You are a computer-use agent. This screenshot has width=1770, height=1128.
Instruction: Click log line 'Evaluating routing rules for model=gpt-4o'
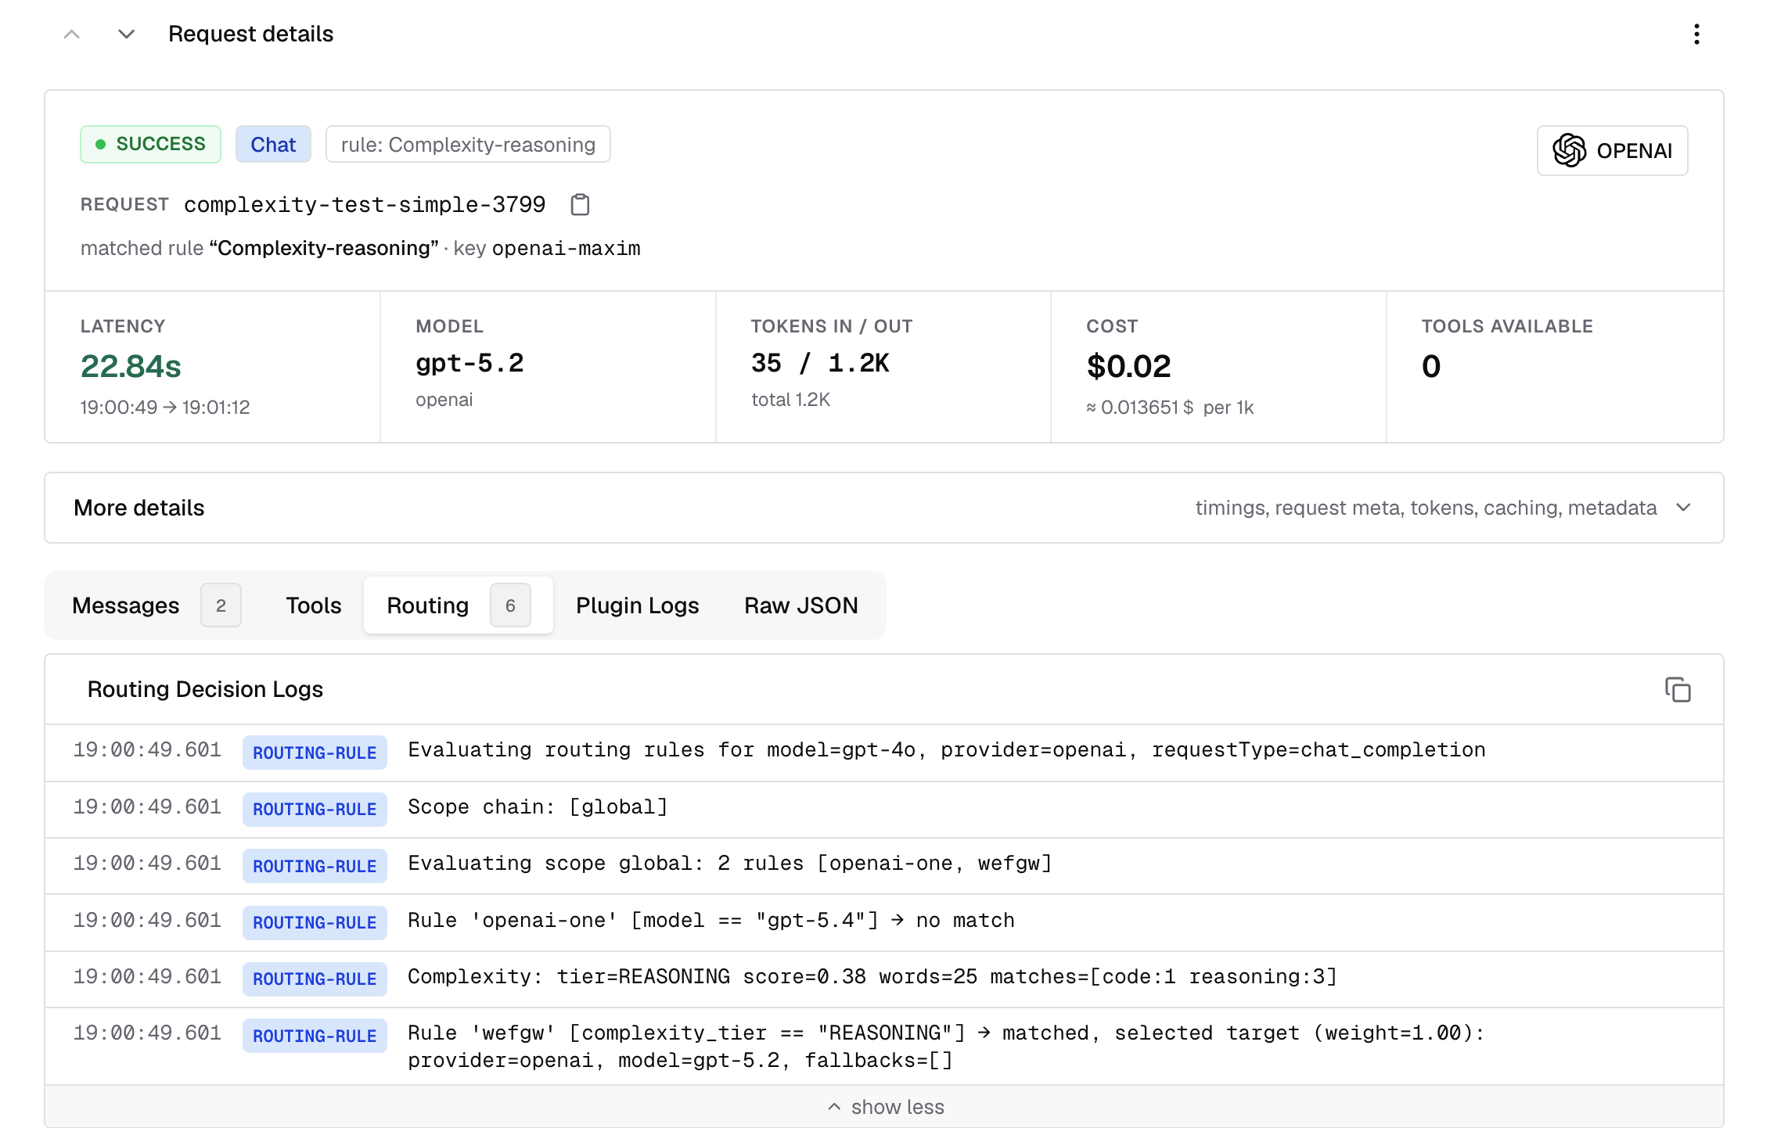[946, 750]
